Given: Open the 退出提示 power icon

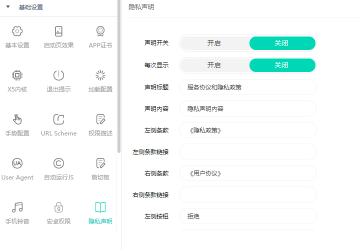Looking at the screenshot, I should point(58,75).
